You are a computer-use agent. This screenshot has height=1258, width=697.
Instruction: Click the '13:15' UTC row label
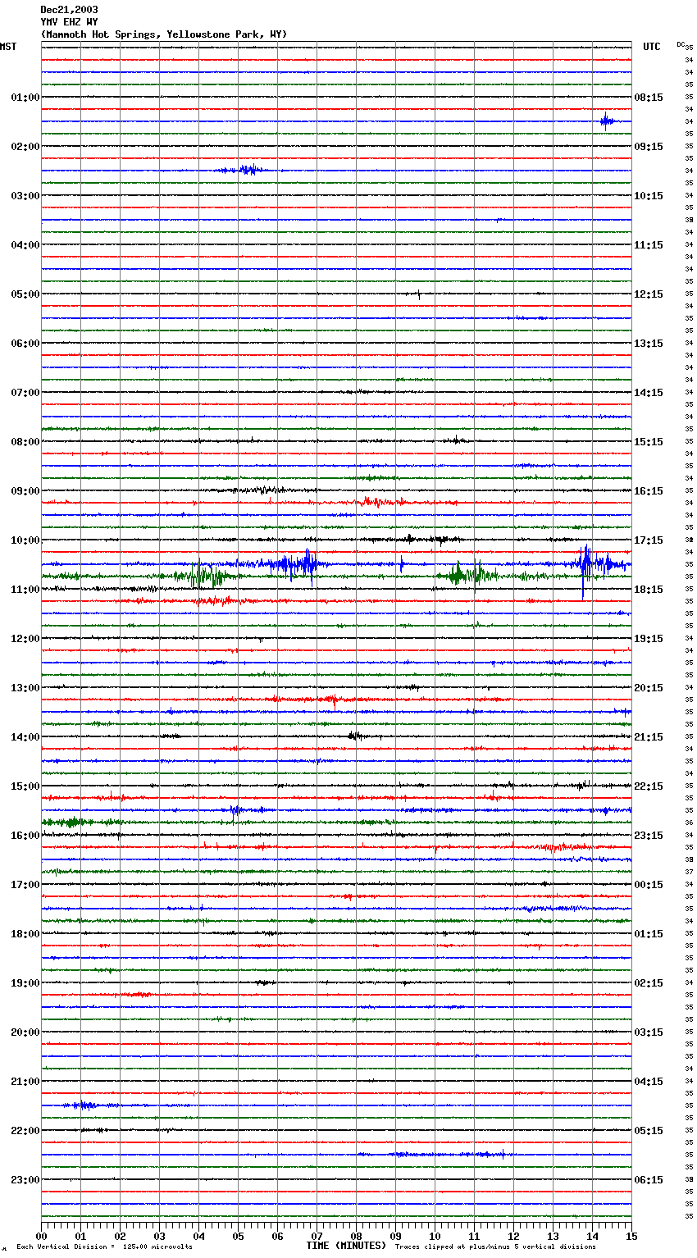649,344
